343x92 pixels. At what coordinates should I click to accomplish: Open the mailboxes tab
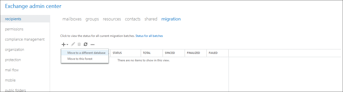[x=72, y=19]
